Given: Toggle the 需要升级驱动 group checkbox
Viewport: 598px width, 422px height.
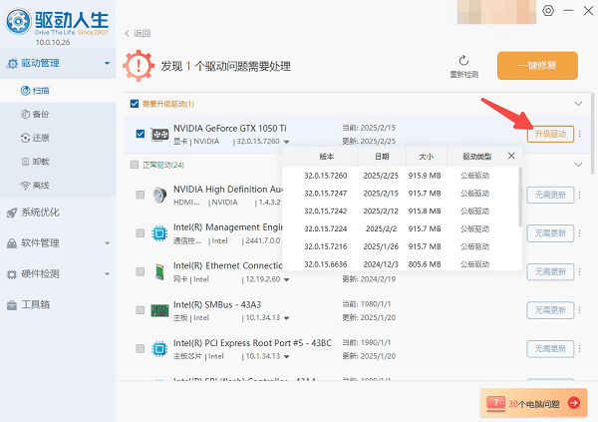Looking at the screenshot, I should (x=135, y=104).
